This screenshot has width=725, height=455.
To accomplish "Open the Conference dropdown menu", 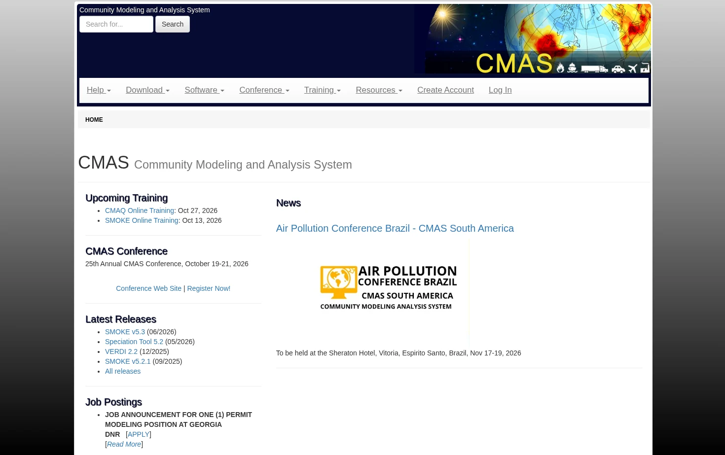I will (264, 90).
